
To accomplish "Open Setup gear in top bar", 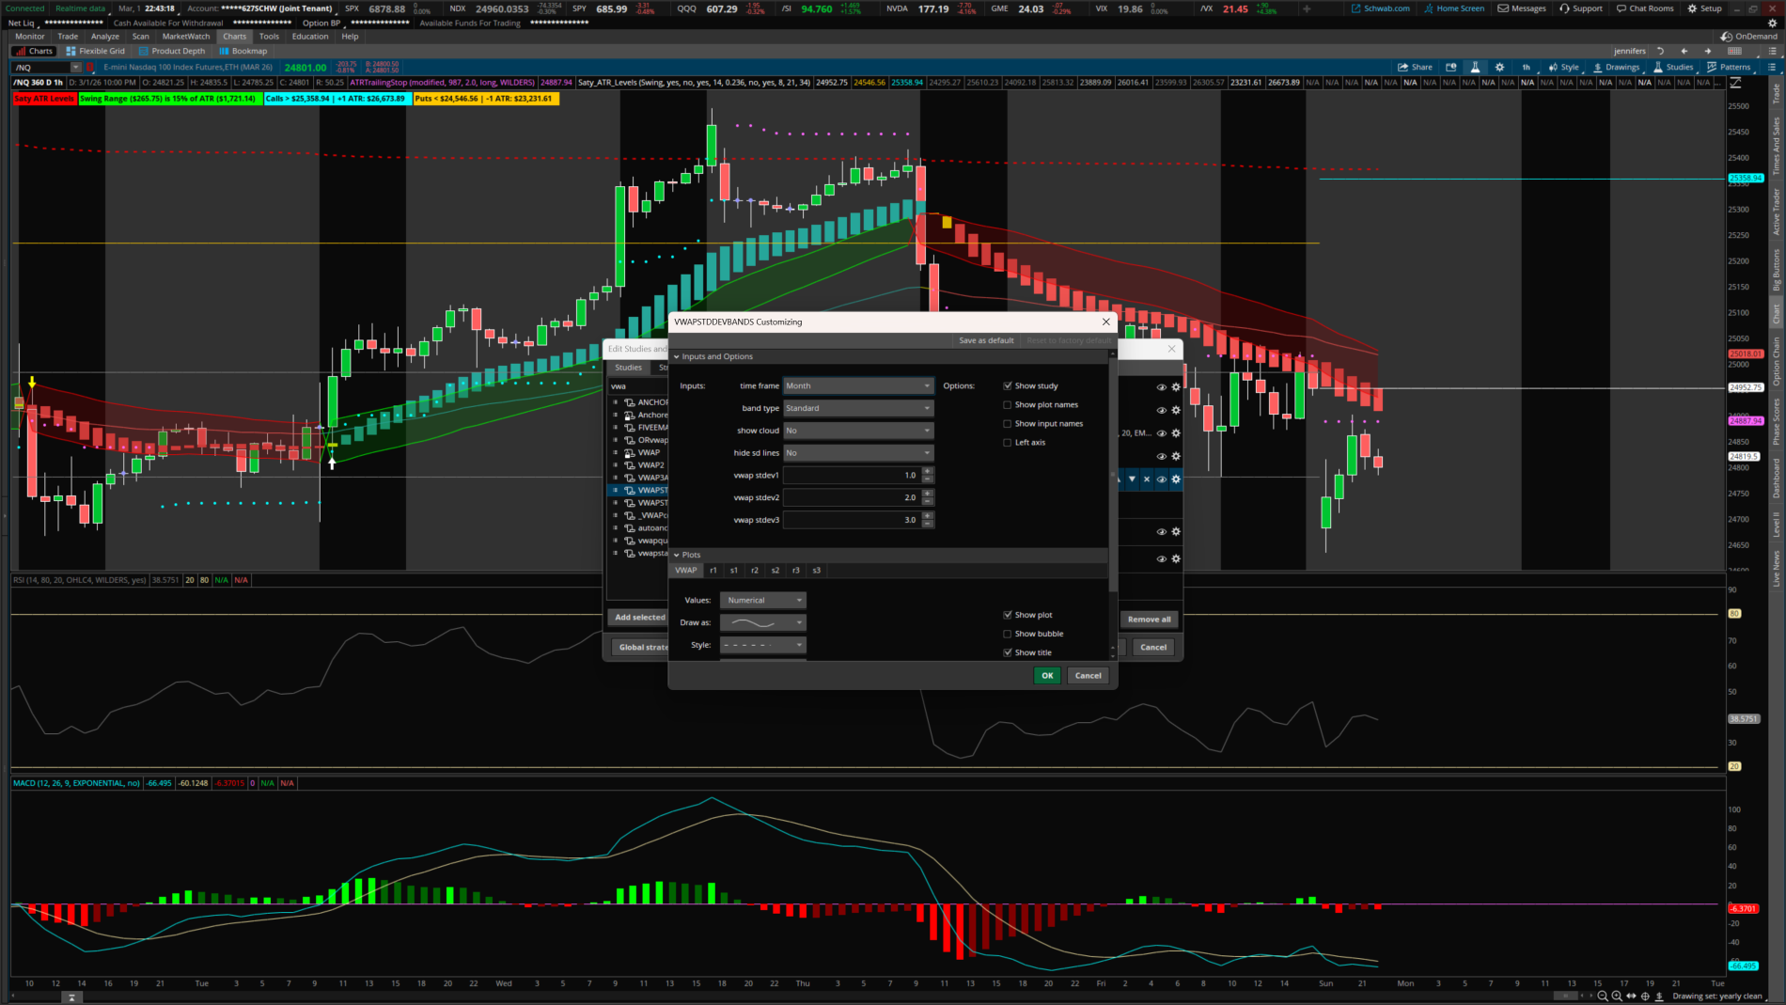I will 1704,8.
